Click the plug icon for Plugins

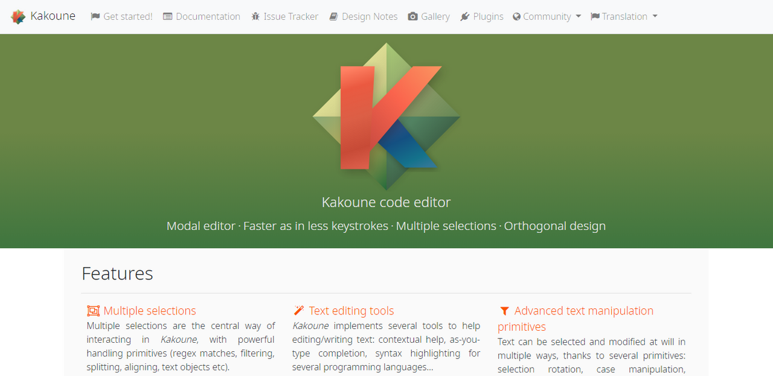click(x=465, y=17)
